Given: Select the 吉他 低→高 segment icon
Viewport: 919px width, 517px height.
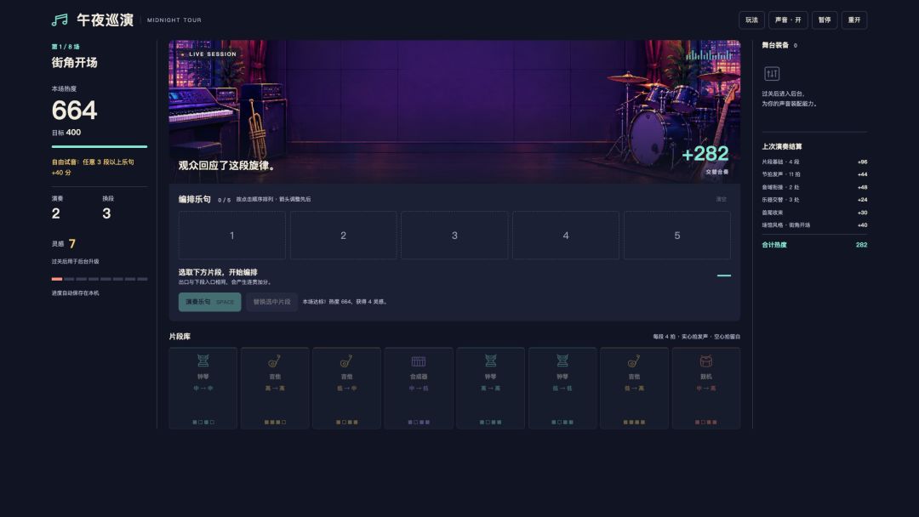Looking at the screenshot, I should pos(634,361).
